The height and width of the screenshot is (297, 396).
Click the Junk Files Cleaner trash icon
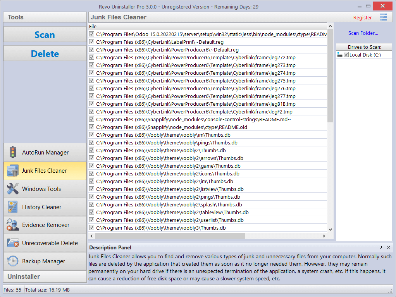tap(13, 171)
